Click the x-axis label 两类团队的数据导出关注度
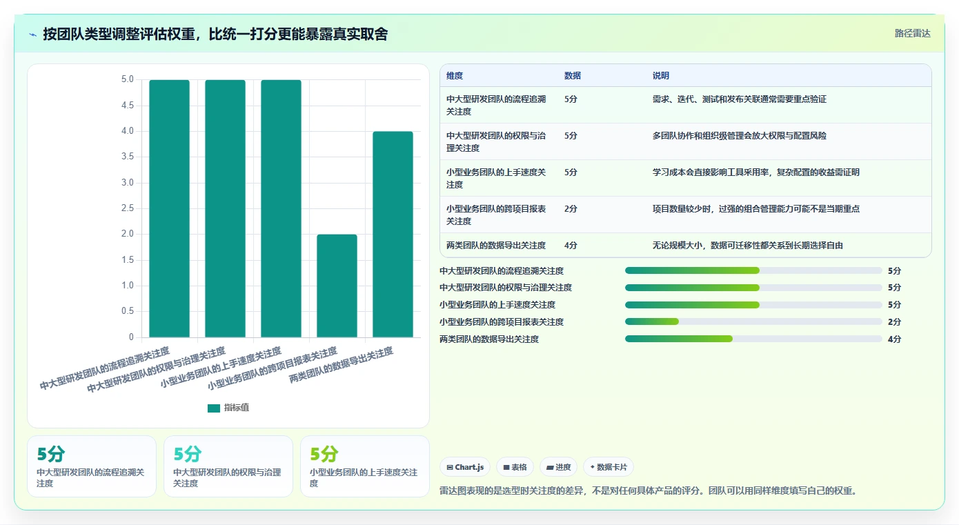The image size is (959, 525). (342, 365)
